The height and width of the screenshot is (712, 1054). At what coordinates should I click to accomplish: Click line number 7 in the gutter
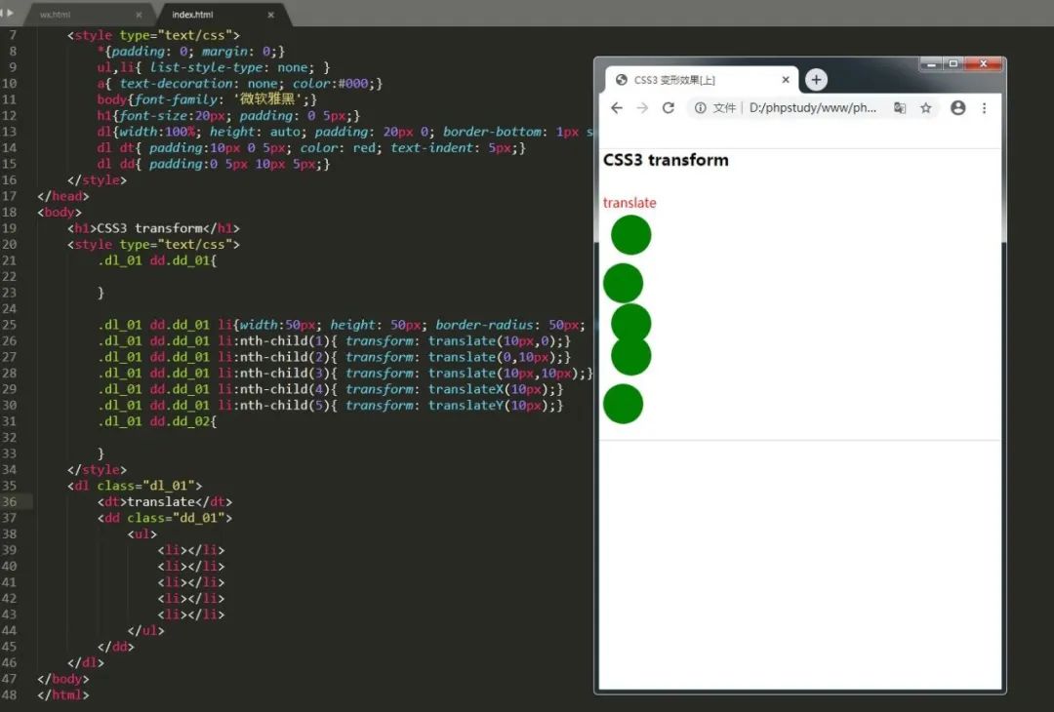pos(13,35)
